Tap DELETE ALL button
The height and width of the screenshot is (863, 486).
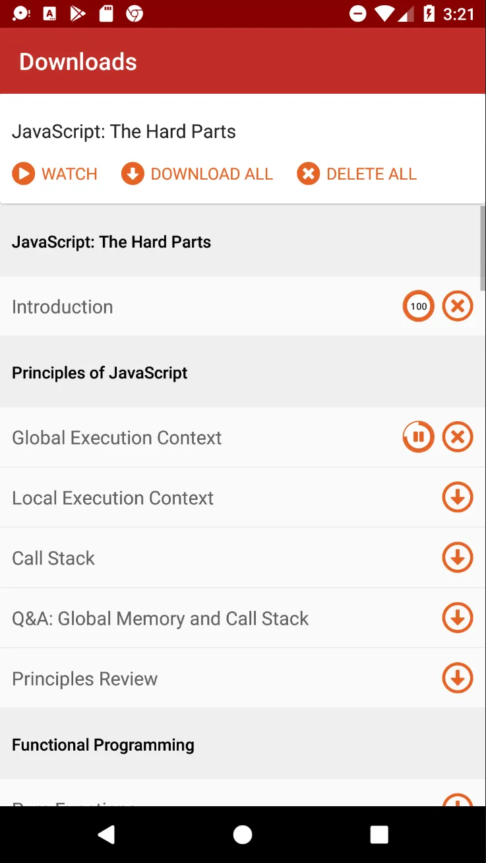357,174
